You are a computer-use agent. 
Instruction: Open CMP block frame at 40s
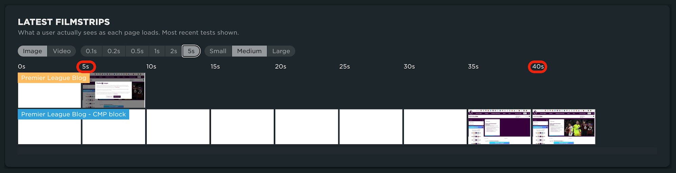[563, 127]
